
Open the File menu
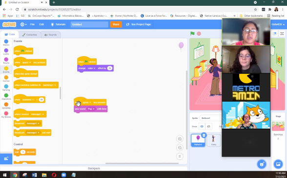click(x=32, y=24)
